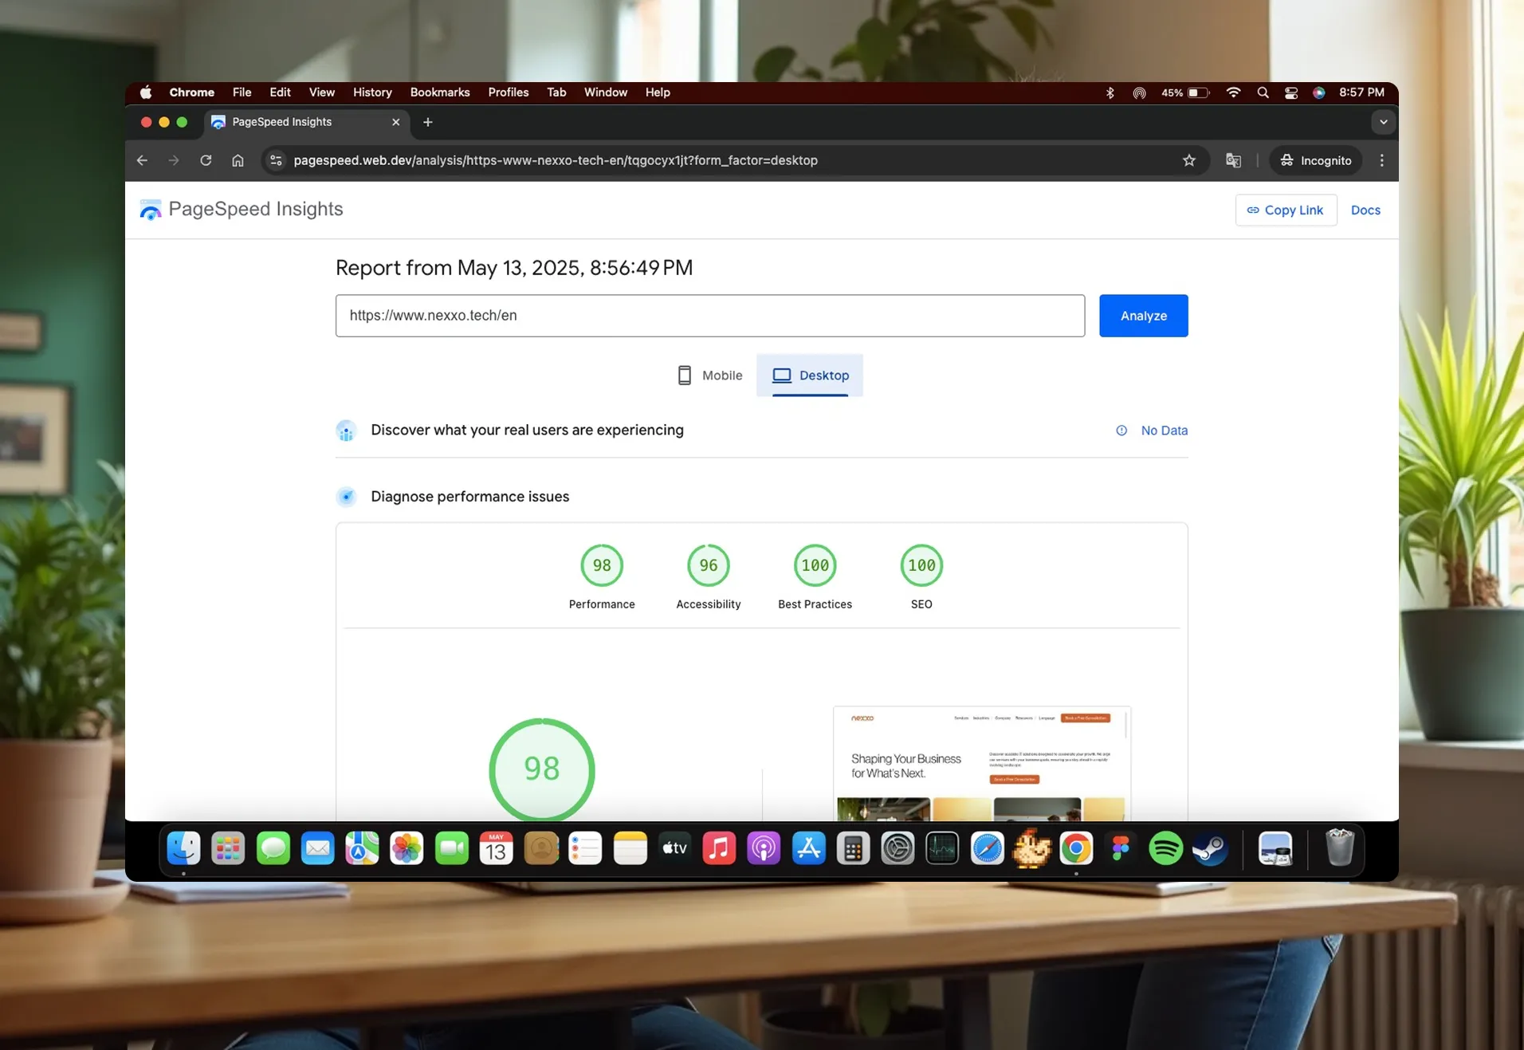Open the Bookmarks menu
The height and width of the screenshot is (1050, 1524).
coord(439,92)
